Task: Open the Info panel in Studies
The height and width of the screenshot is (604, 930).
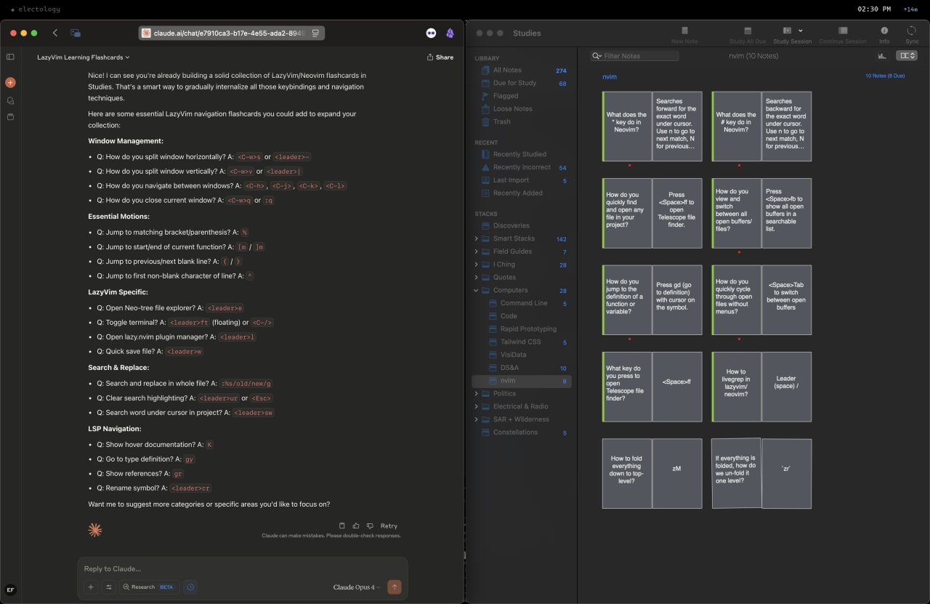Action: pyautogui.click(x=884, y=31)
